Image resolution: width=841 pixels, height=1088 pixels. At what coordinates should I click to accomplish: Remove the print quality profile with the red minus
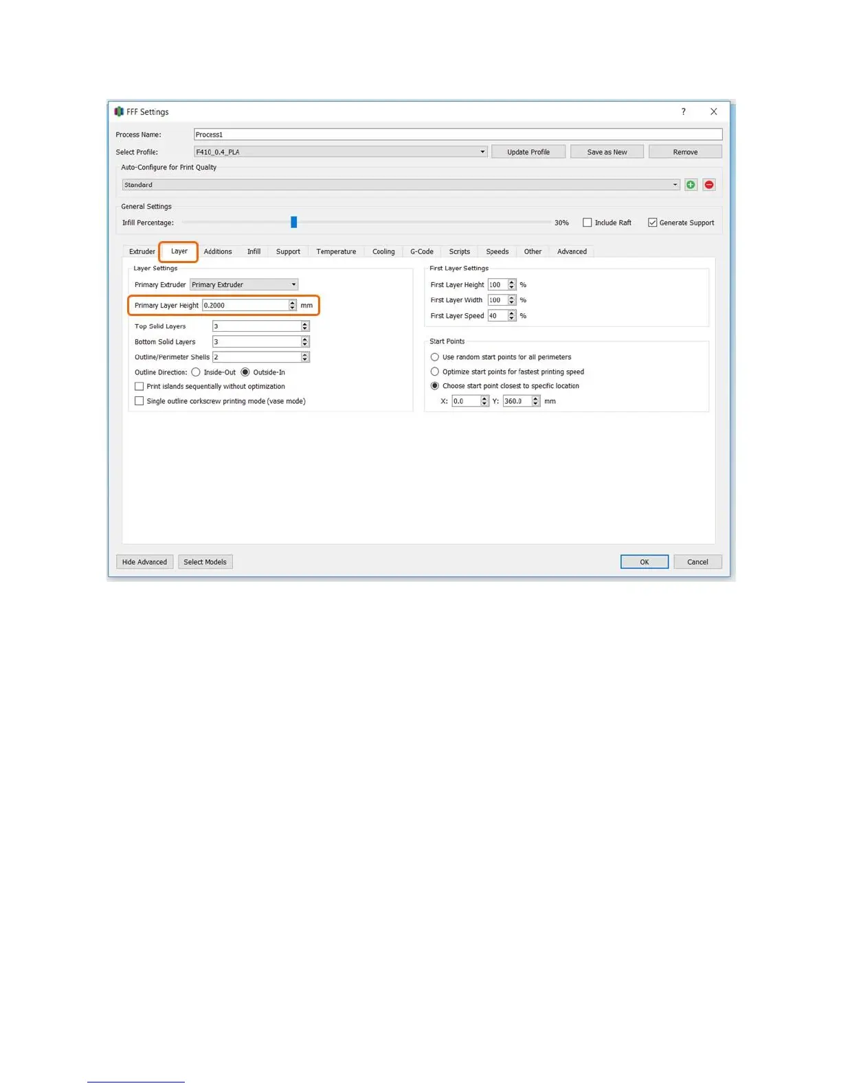(709, 185)
